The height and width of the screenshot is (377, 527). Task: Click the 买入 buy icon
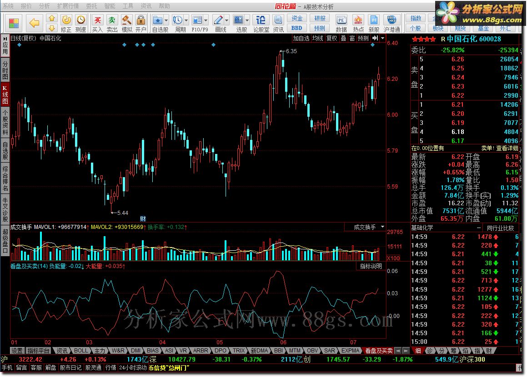[97, 20]
